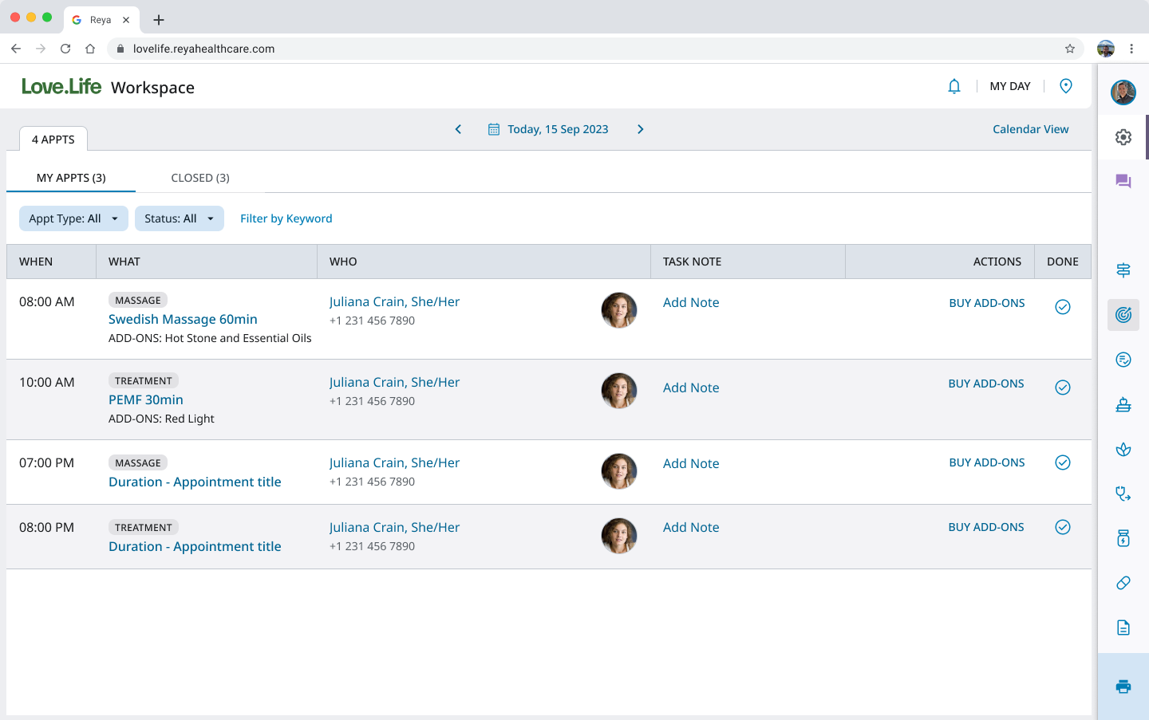Expand the Appt Type filter dropdown
Image resolution: width=1149 pixels, height=720 pixels.
73,218
